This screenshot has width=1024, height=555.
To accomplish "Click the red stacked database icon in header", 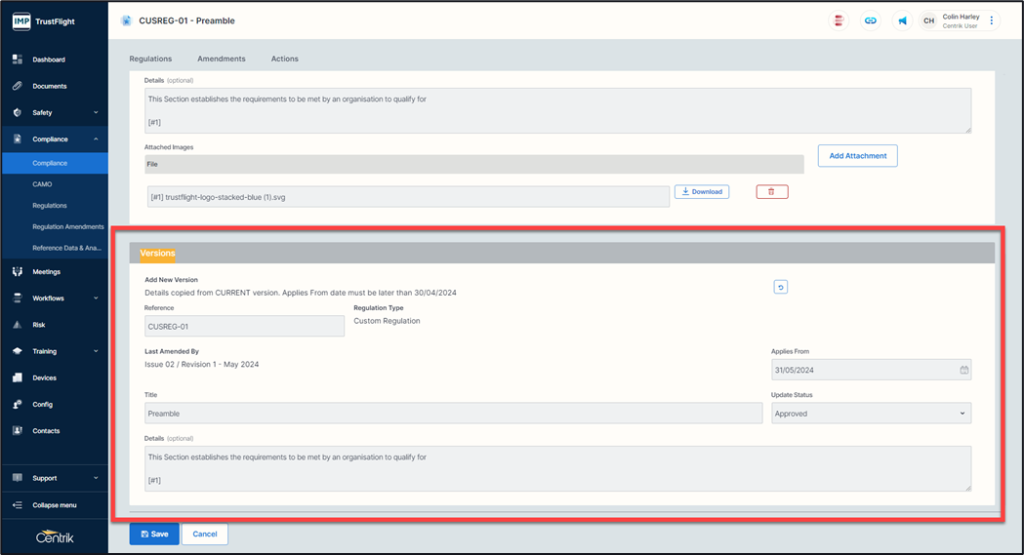I will click(x=838, y=20).
